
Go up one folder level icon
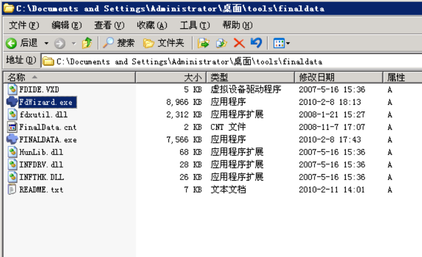coord(87,43)
